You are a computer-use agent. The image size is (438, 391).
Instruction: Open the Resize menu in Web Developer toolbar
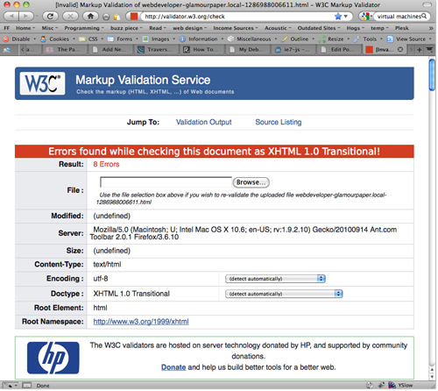[x=334, y=39]
